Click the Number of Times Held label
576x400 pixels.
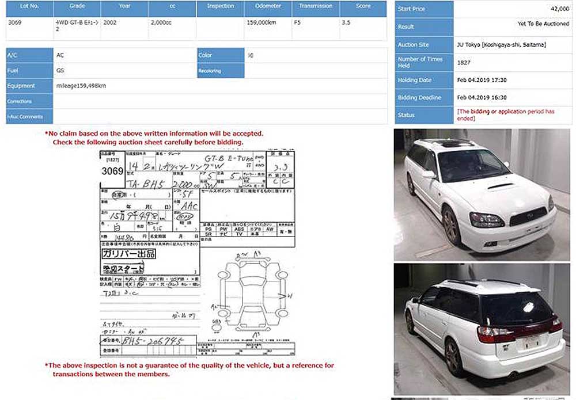point(425,62)
